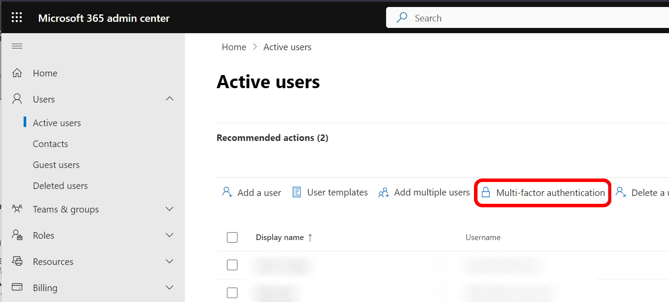
Task: Click the Home house icon in sidebar
Action: tap(17, 73)
